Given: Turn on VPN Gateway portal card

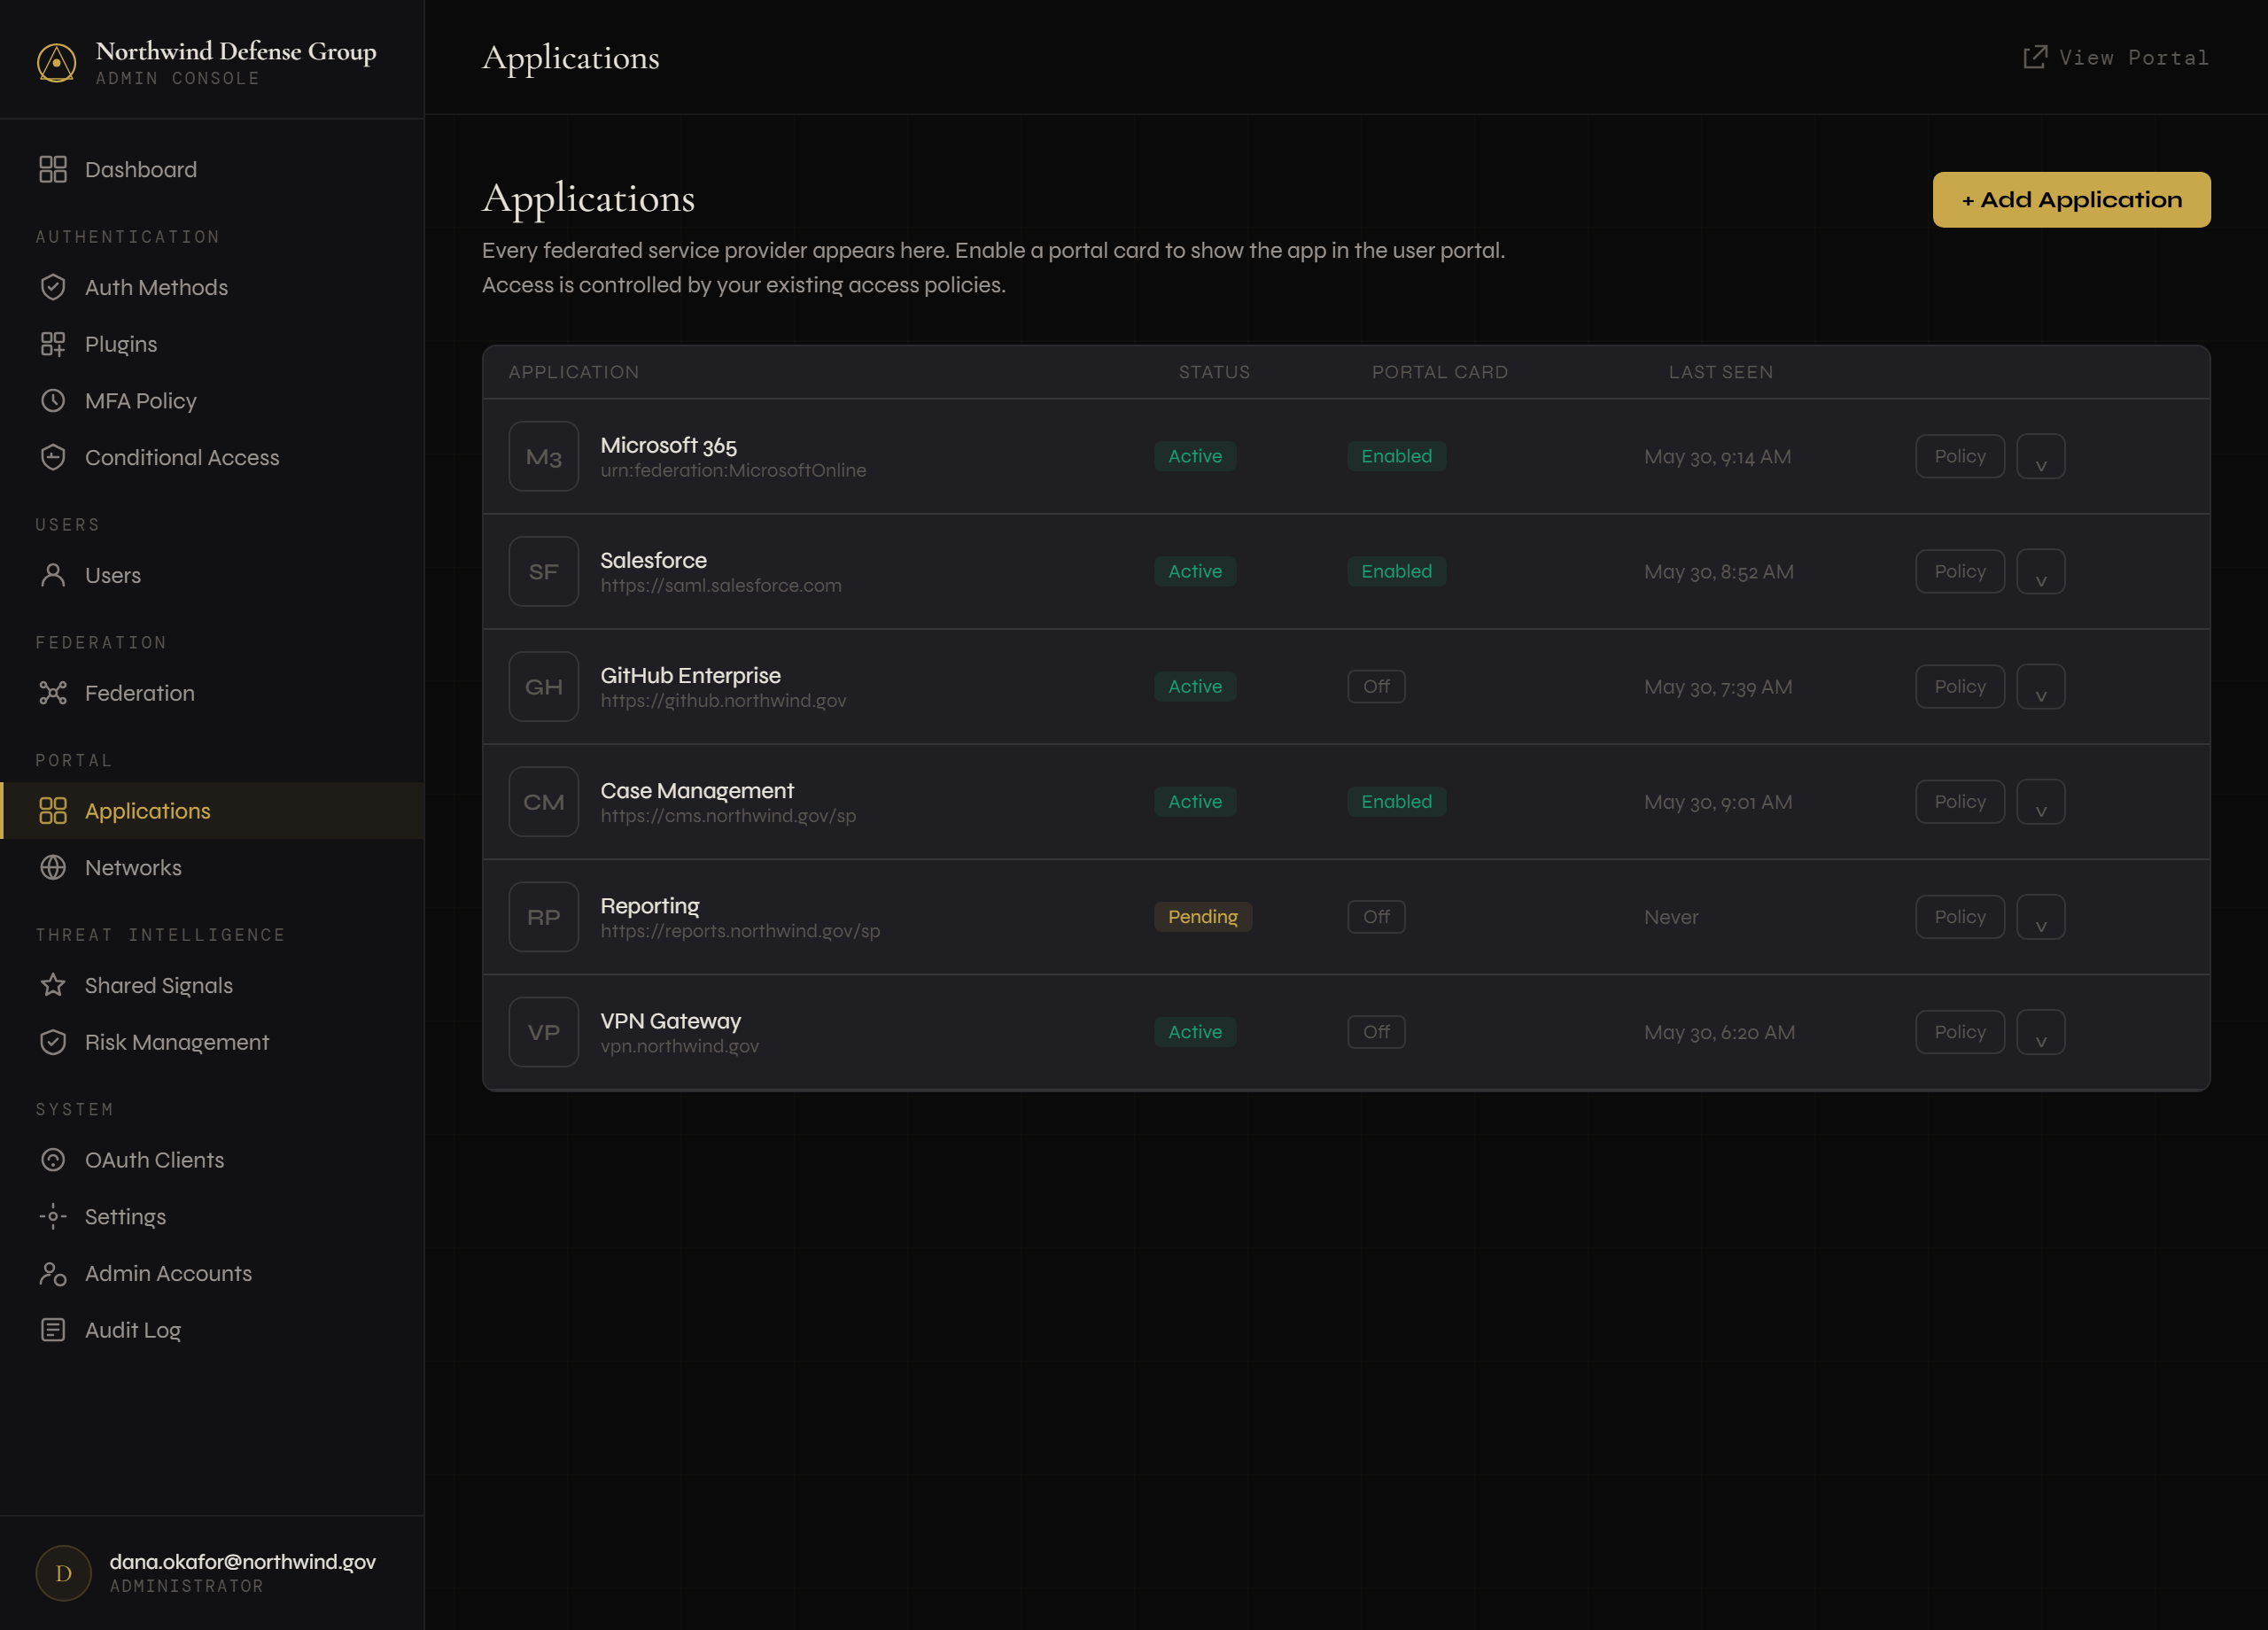Looking at the screenshot, I should [x=1376, y=1032].
